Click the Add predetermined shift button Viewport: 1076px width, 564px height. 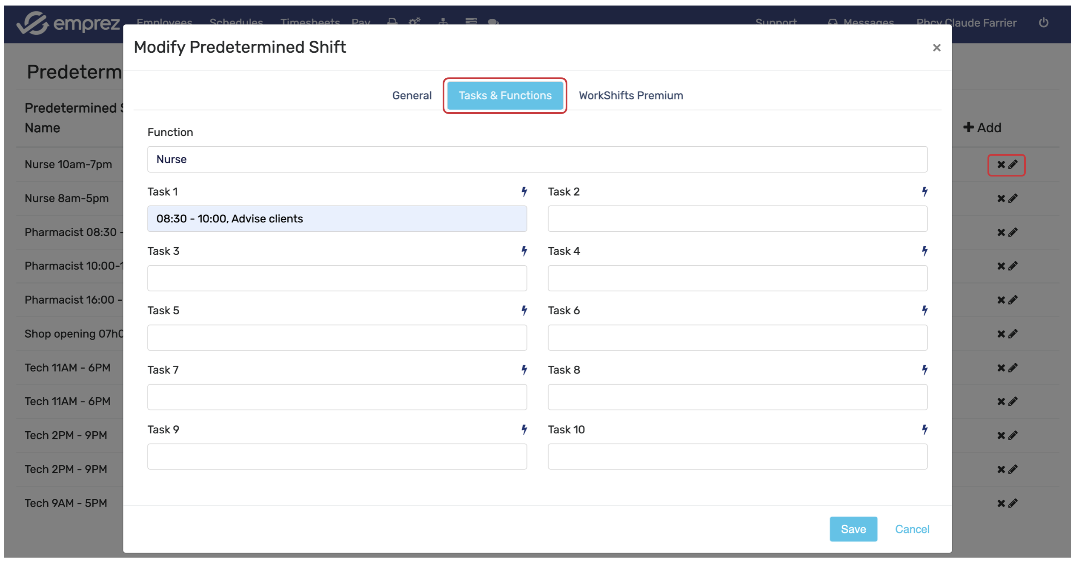[x=982, y=128]
